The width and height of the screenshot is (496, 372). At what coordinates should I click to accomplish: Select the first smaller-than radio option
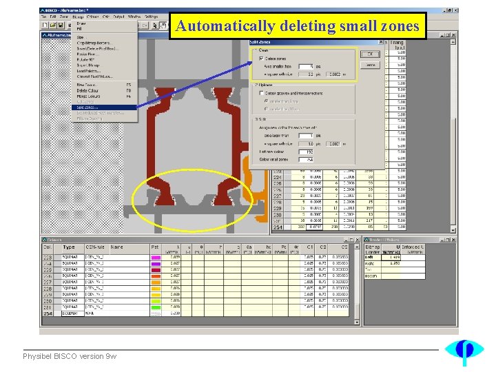tap(267, 101)
